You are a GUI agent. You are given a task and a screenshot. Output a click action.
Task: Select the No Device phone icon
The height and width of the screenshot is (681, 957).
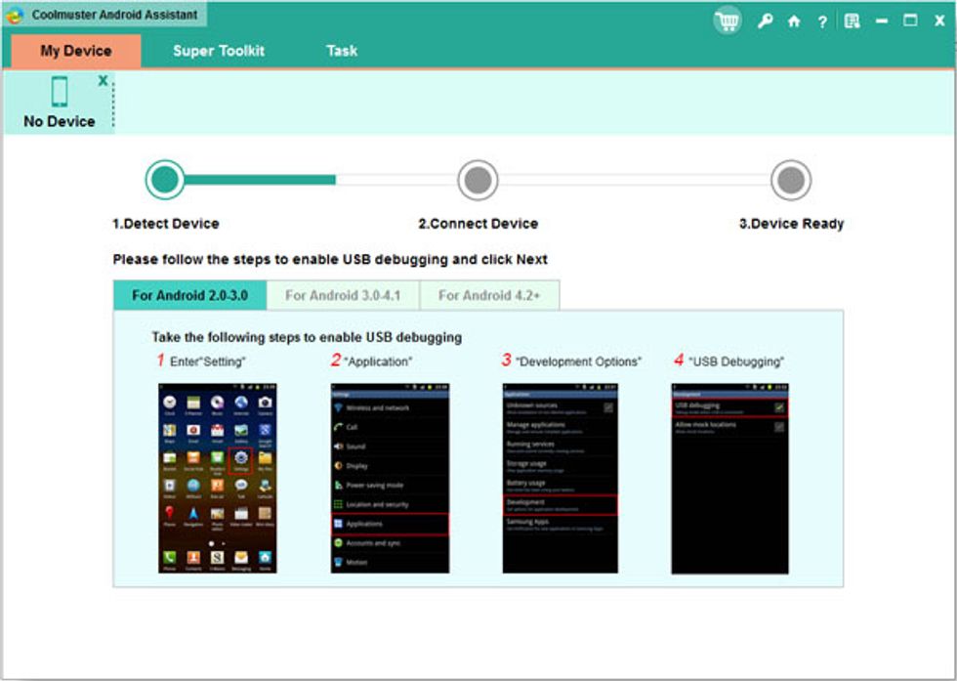[61, 93]
